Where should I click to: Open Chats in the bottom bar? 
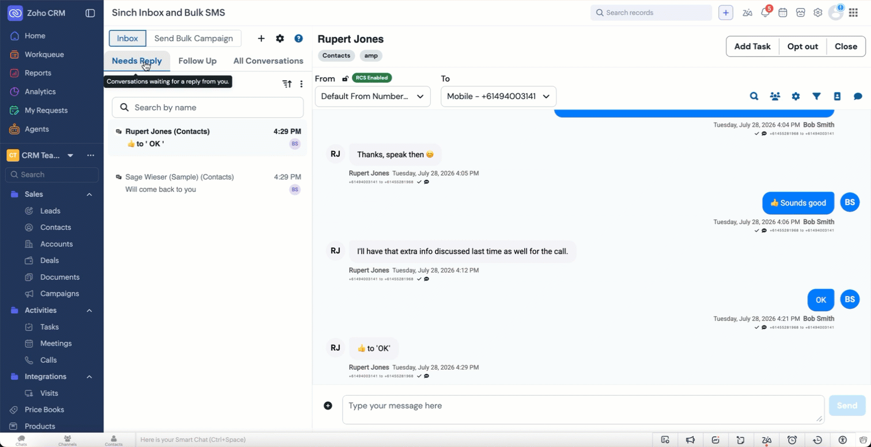pos(21,441)
